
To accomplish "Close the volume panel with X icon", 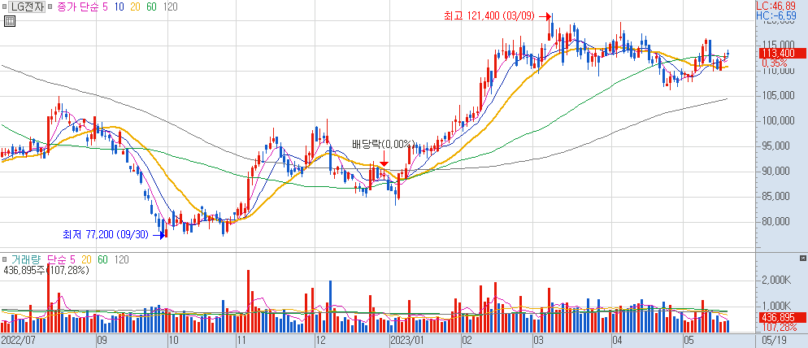I will (x=803, y=258).
